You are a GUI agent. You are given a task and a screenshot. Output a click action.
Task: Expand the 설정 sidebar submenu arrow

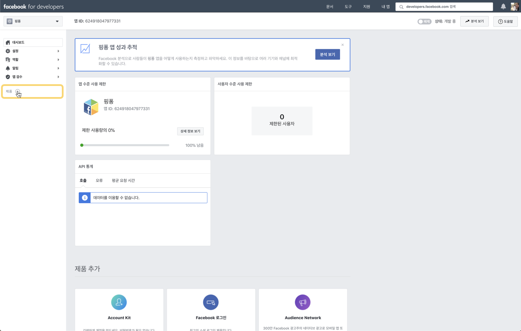click(x=58, y=51)
